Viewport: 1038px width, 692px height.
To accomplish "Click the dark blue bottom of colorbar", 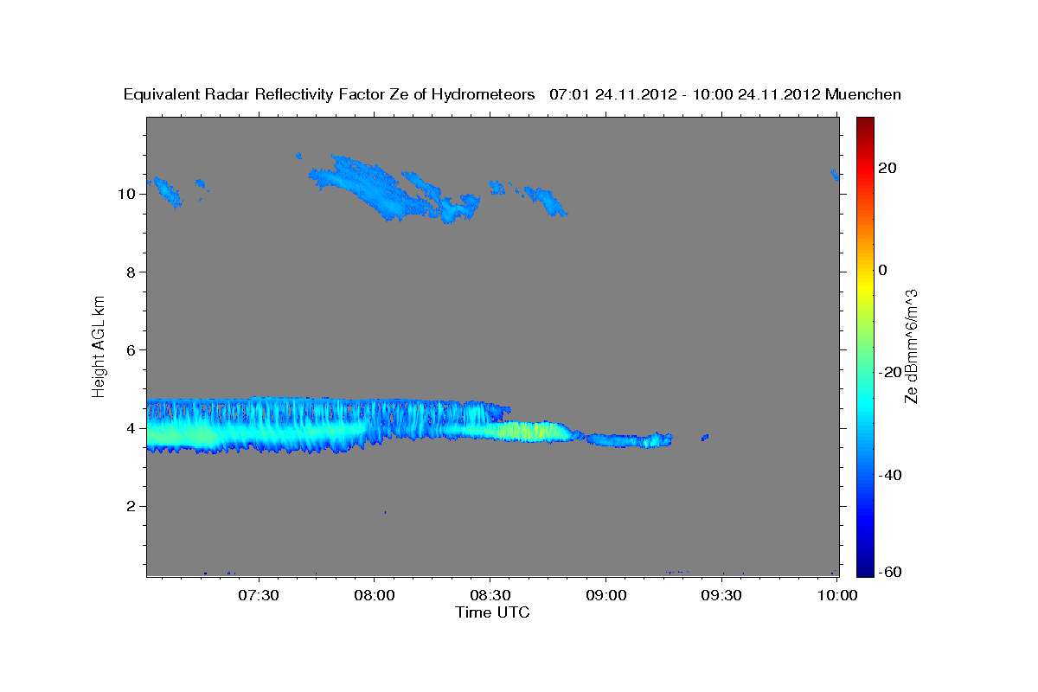I will pos(864,569).
